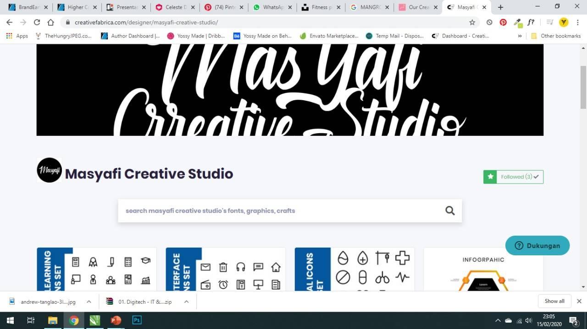The width and height of the screenshot is (587, 329).
Task: Show more bookmarks chevron
Action: 520,36
